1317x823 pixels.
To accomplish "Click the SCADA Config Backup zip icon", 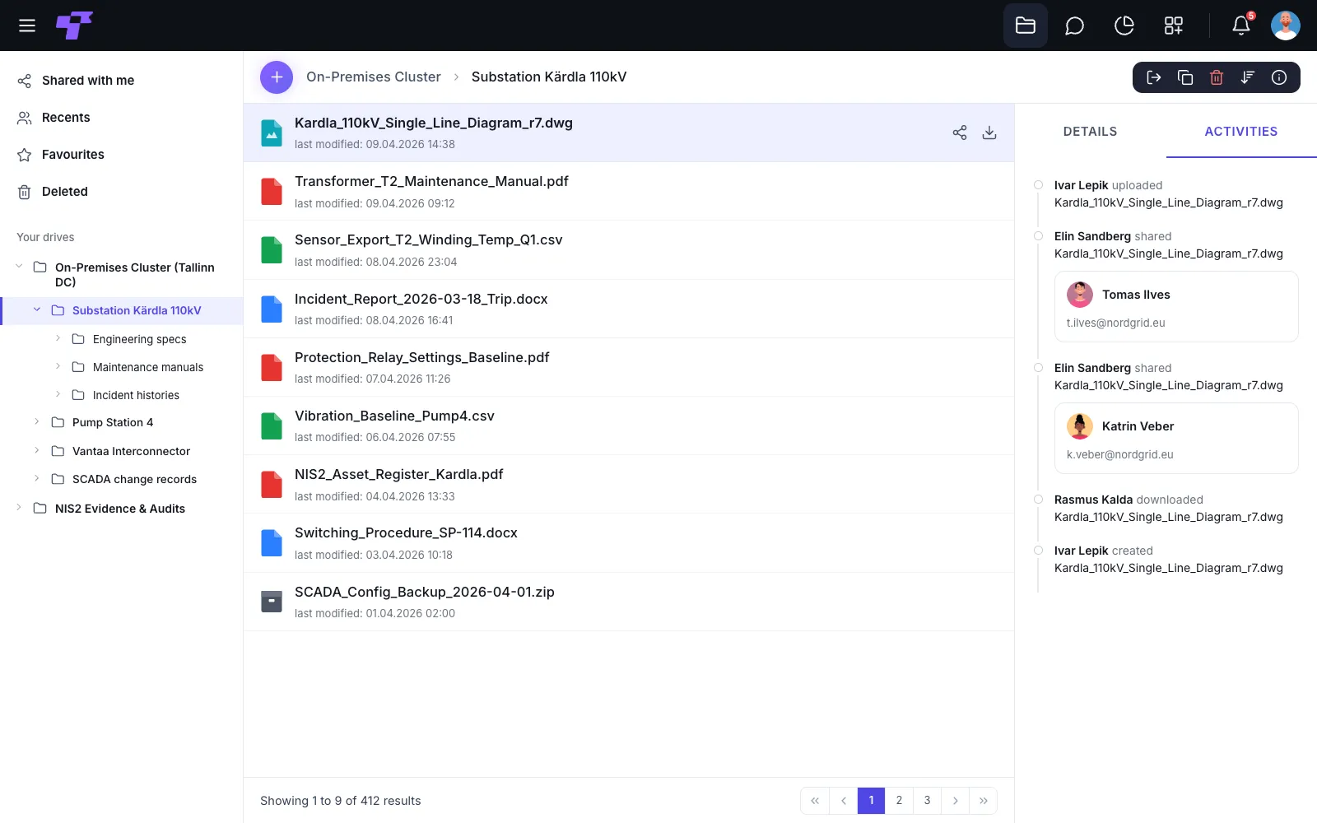I will [272, 602].
